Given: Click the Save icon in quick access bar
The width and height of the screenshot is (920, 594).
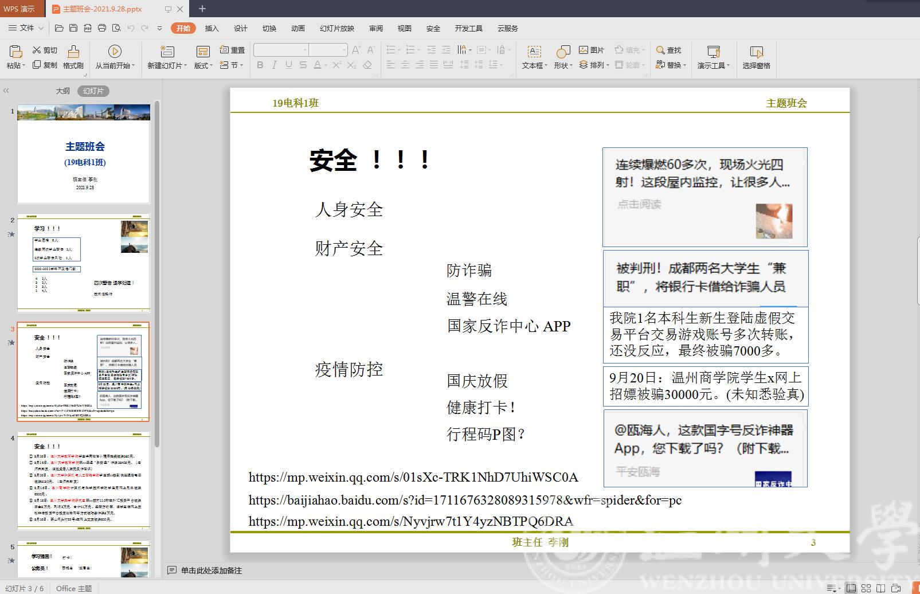Looking at the screenshot, I should (x=73, y=28).
